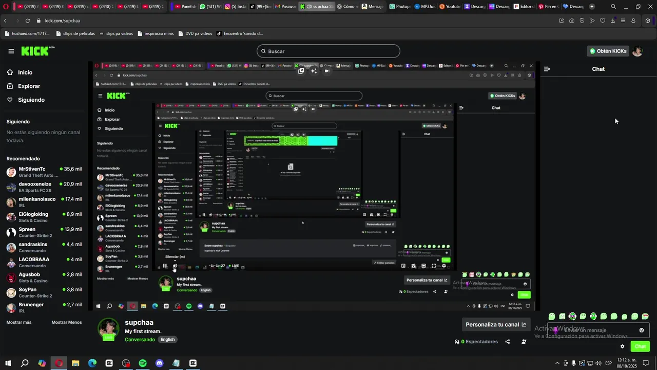Screen dimensions: 657x370
Task: Open Spreen recommended channel
Action: point(44,232)
